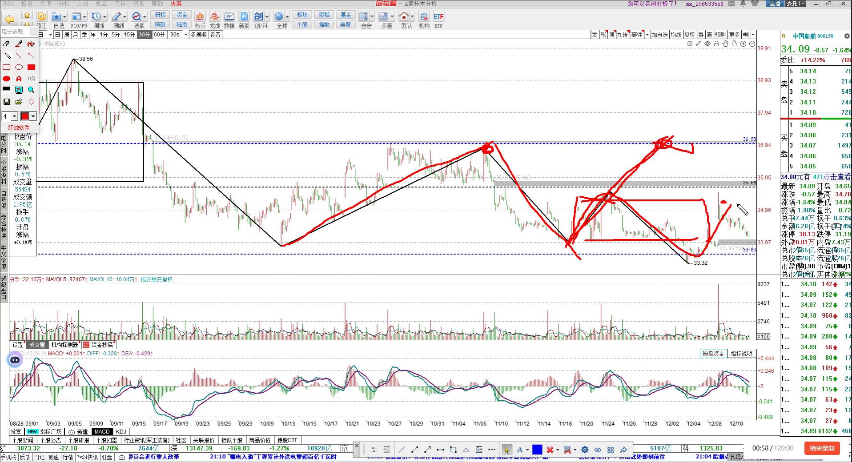Click the 陆港 button

coord(182,24)
